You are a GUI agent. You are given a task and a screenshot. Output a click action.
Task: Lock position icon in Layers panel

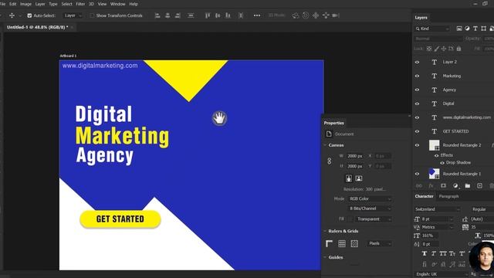click(x=444, y=49)
